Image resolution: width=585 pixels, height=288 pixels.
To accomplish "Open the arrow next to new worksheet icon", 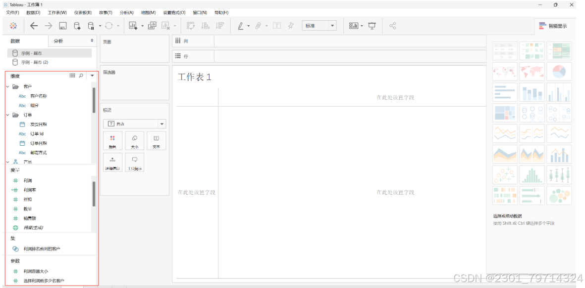I will point(142,26).
